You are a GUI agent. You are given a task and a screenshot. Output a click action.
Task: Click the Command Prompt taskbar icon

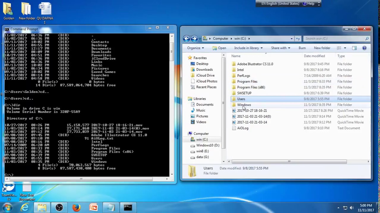[x=128, y=208]
